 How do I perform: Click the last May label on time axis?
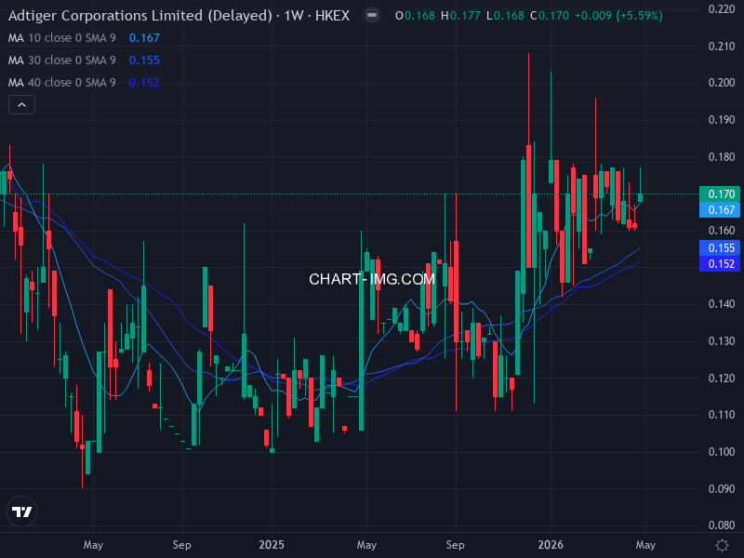[645, 545]
